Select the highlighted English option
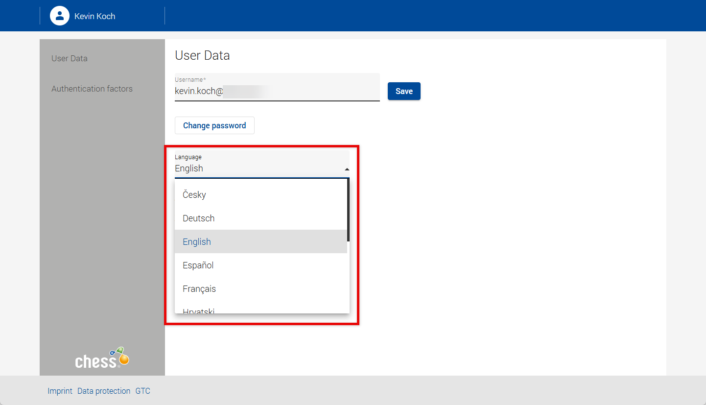The width and height of the screenshot is (706, 405). (x=197, y=241)
